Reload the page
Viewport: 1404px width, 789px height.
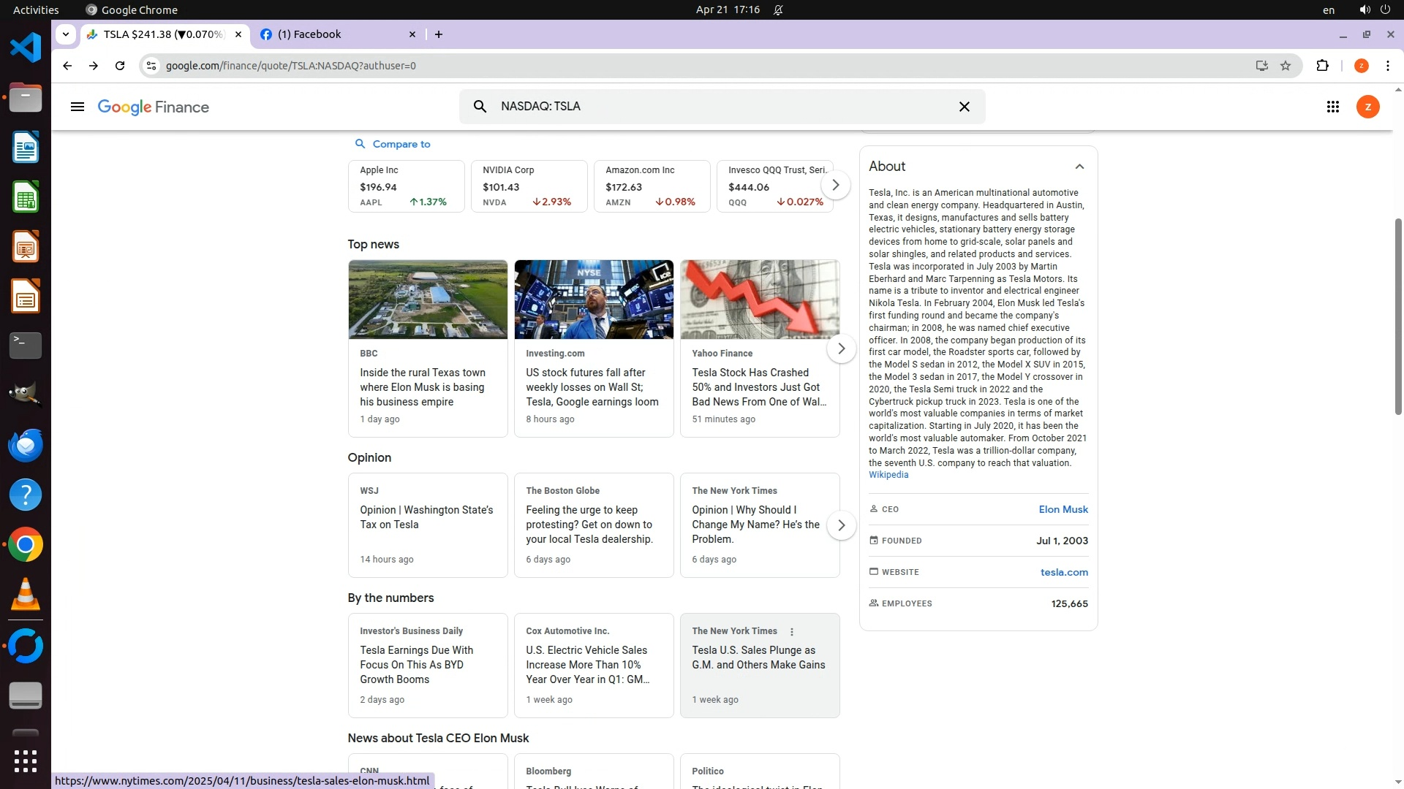pyautogui.click(x=120, y=66)
